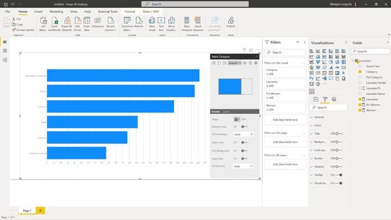Open the SQL Server connector
The width and height of the screenshot is (391, 220).
(78, 24)
